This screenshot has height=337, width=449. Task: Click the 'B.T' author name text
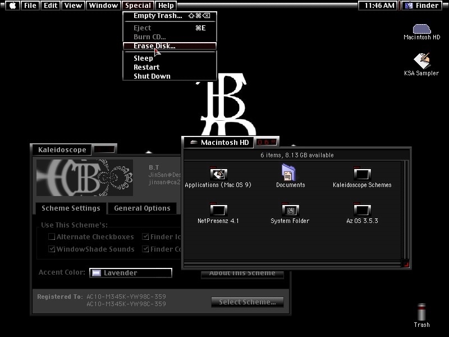click(x=154, y=167)
